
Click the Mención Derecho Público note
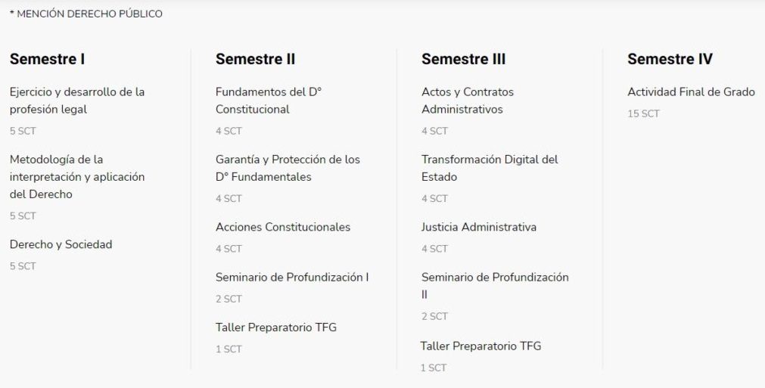coord(86,14)
